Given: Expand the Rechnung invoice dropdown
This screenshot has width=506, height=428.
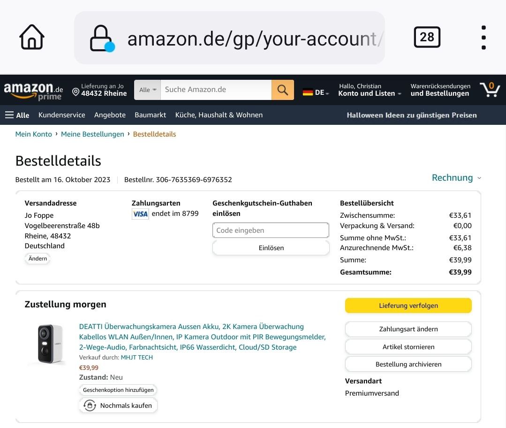Looking at the screenshot, I should coord(456,178).
